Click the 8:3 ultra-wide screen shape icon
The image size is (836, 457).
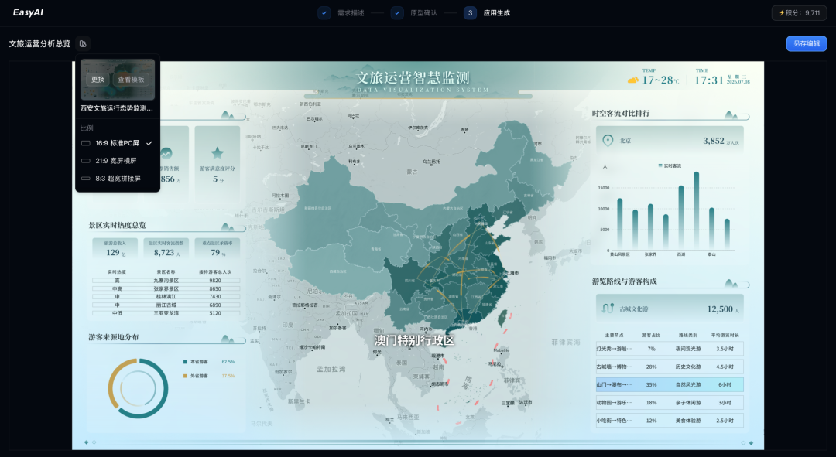[x=85, y=179]
